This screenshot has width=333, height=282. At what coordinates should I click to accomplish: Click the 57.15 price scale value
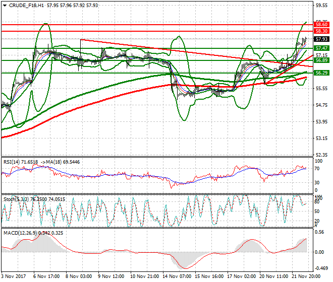(321, 55)
